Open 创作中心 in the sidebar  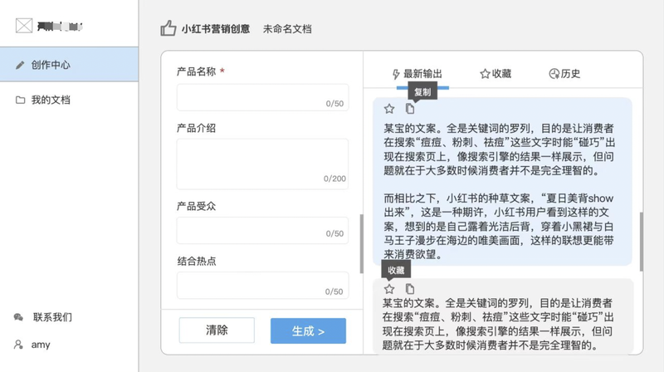click(69, 65)
